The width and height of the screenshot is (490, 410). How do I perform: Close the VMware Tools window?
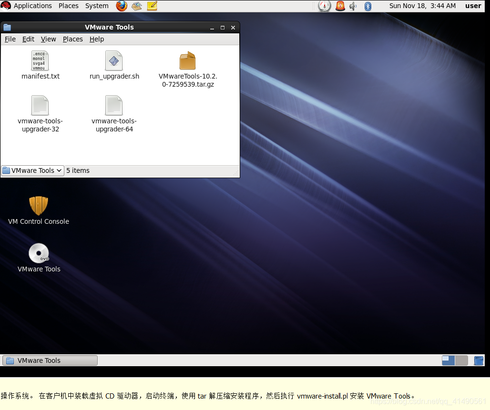point(233,28)
